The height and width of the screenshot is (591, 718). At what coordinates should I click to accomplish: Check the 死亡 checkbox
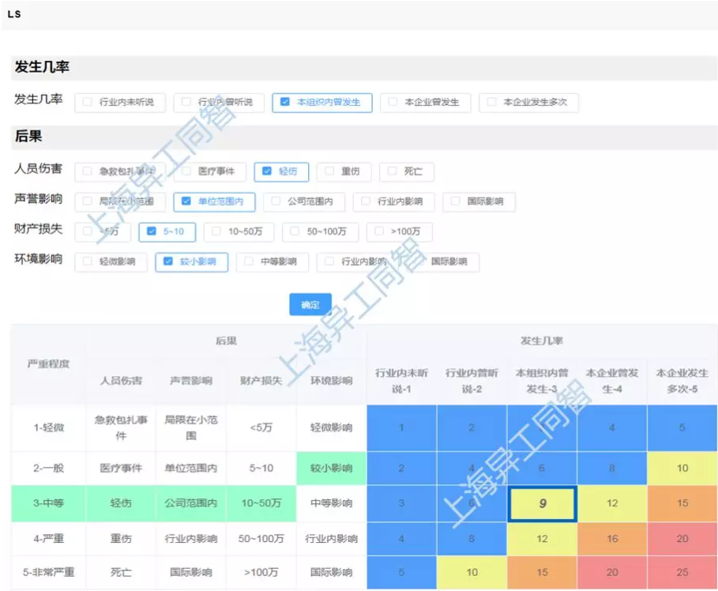[393, 171]
